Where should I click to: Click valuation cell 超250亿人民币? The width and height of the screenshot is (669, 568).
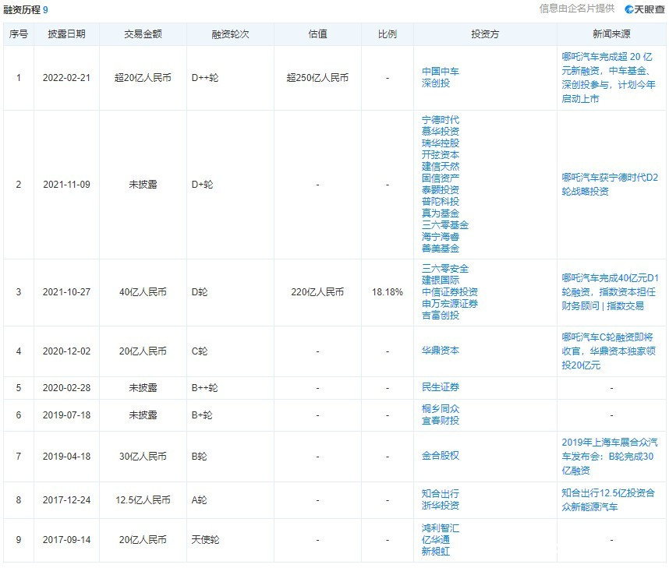pyautogui.click(x=317, y=78)
